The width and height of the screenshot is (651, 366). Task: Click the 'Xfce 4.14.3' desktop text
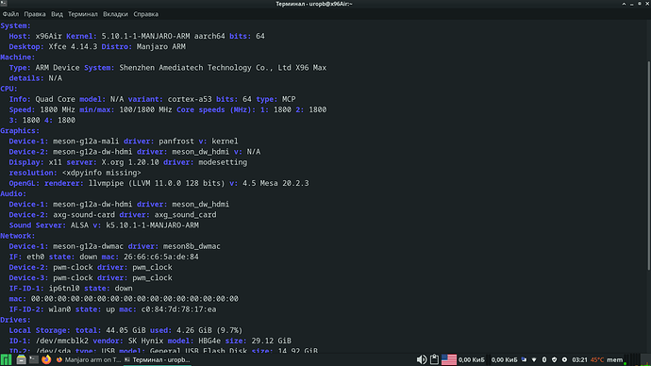click(73, 46)
